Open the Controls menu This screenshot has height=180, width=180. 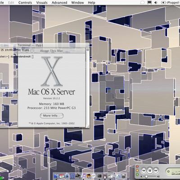[x=25, y=3]
